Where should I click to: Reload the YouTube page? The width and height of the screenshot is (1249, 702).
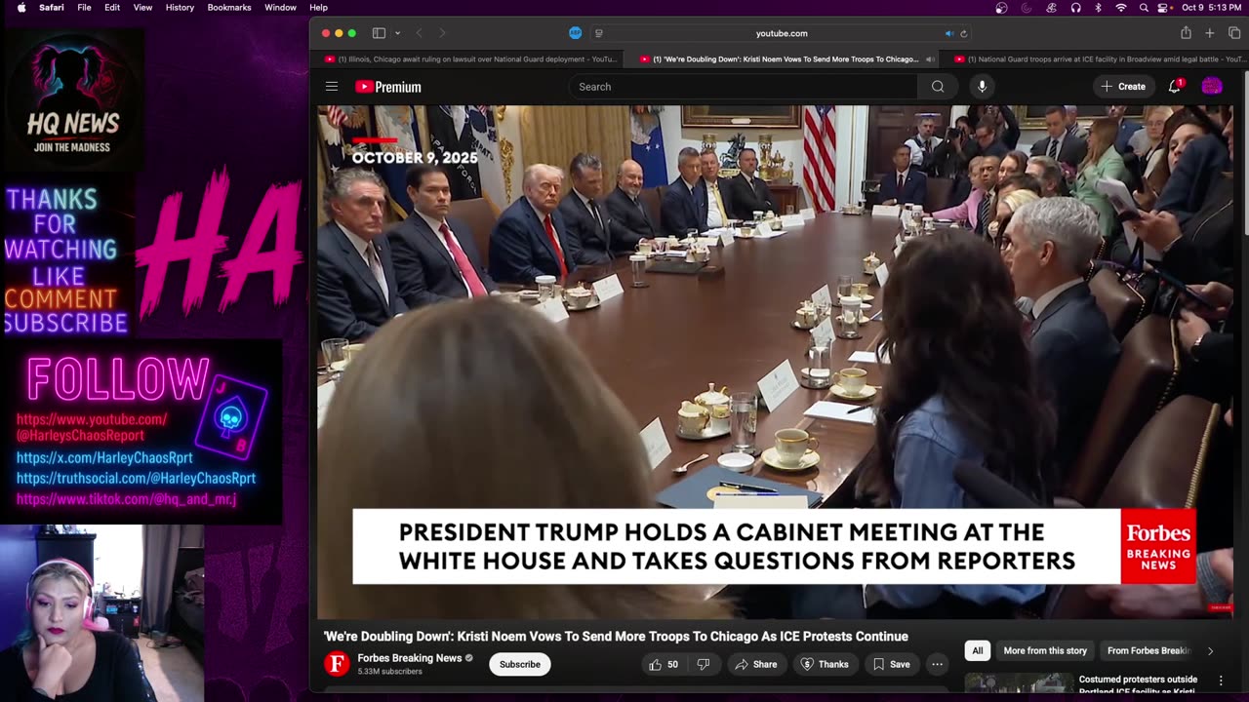[x=964, y=33]
